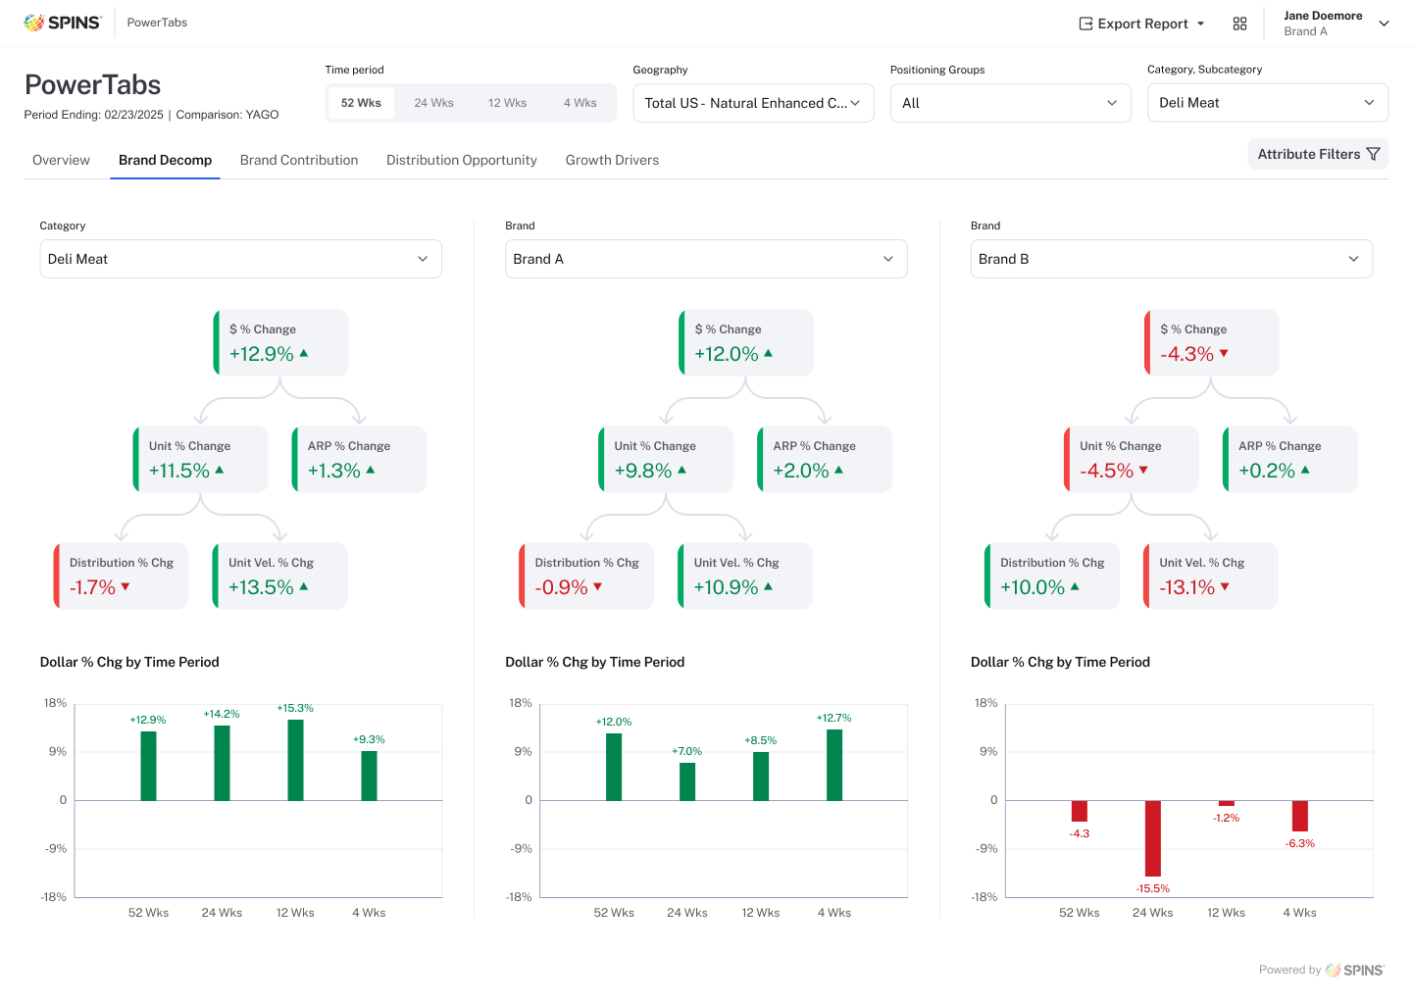Click the Attribute Filters funnel icon

point(1373,154)
